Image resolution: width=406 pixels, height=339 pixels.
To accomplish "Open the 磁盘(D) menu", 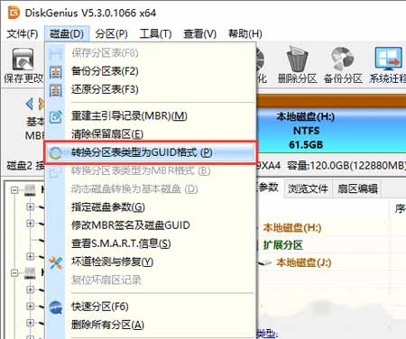I will pyautogui.click(x=67, y=33).
